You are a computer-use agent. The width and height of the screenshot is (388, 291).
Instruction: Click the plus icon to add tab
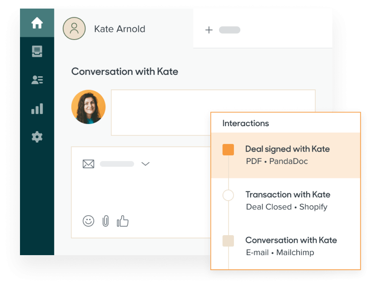pyautogui.click(x=209, y=30)
